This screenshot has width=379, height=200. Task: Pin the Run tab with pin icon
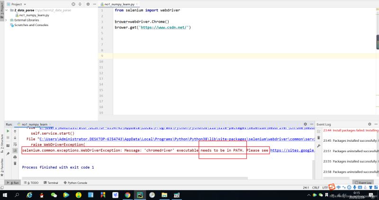pyautogui.click(x=8, y=154)
